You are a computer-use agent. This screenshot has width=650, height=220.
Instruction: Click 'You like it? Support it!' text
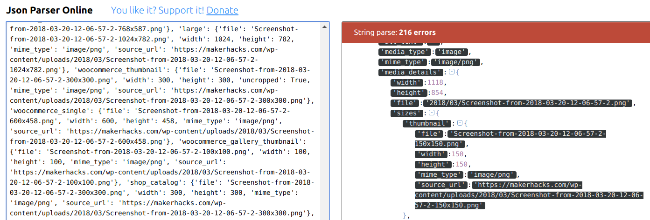pos(158,10)
